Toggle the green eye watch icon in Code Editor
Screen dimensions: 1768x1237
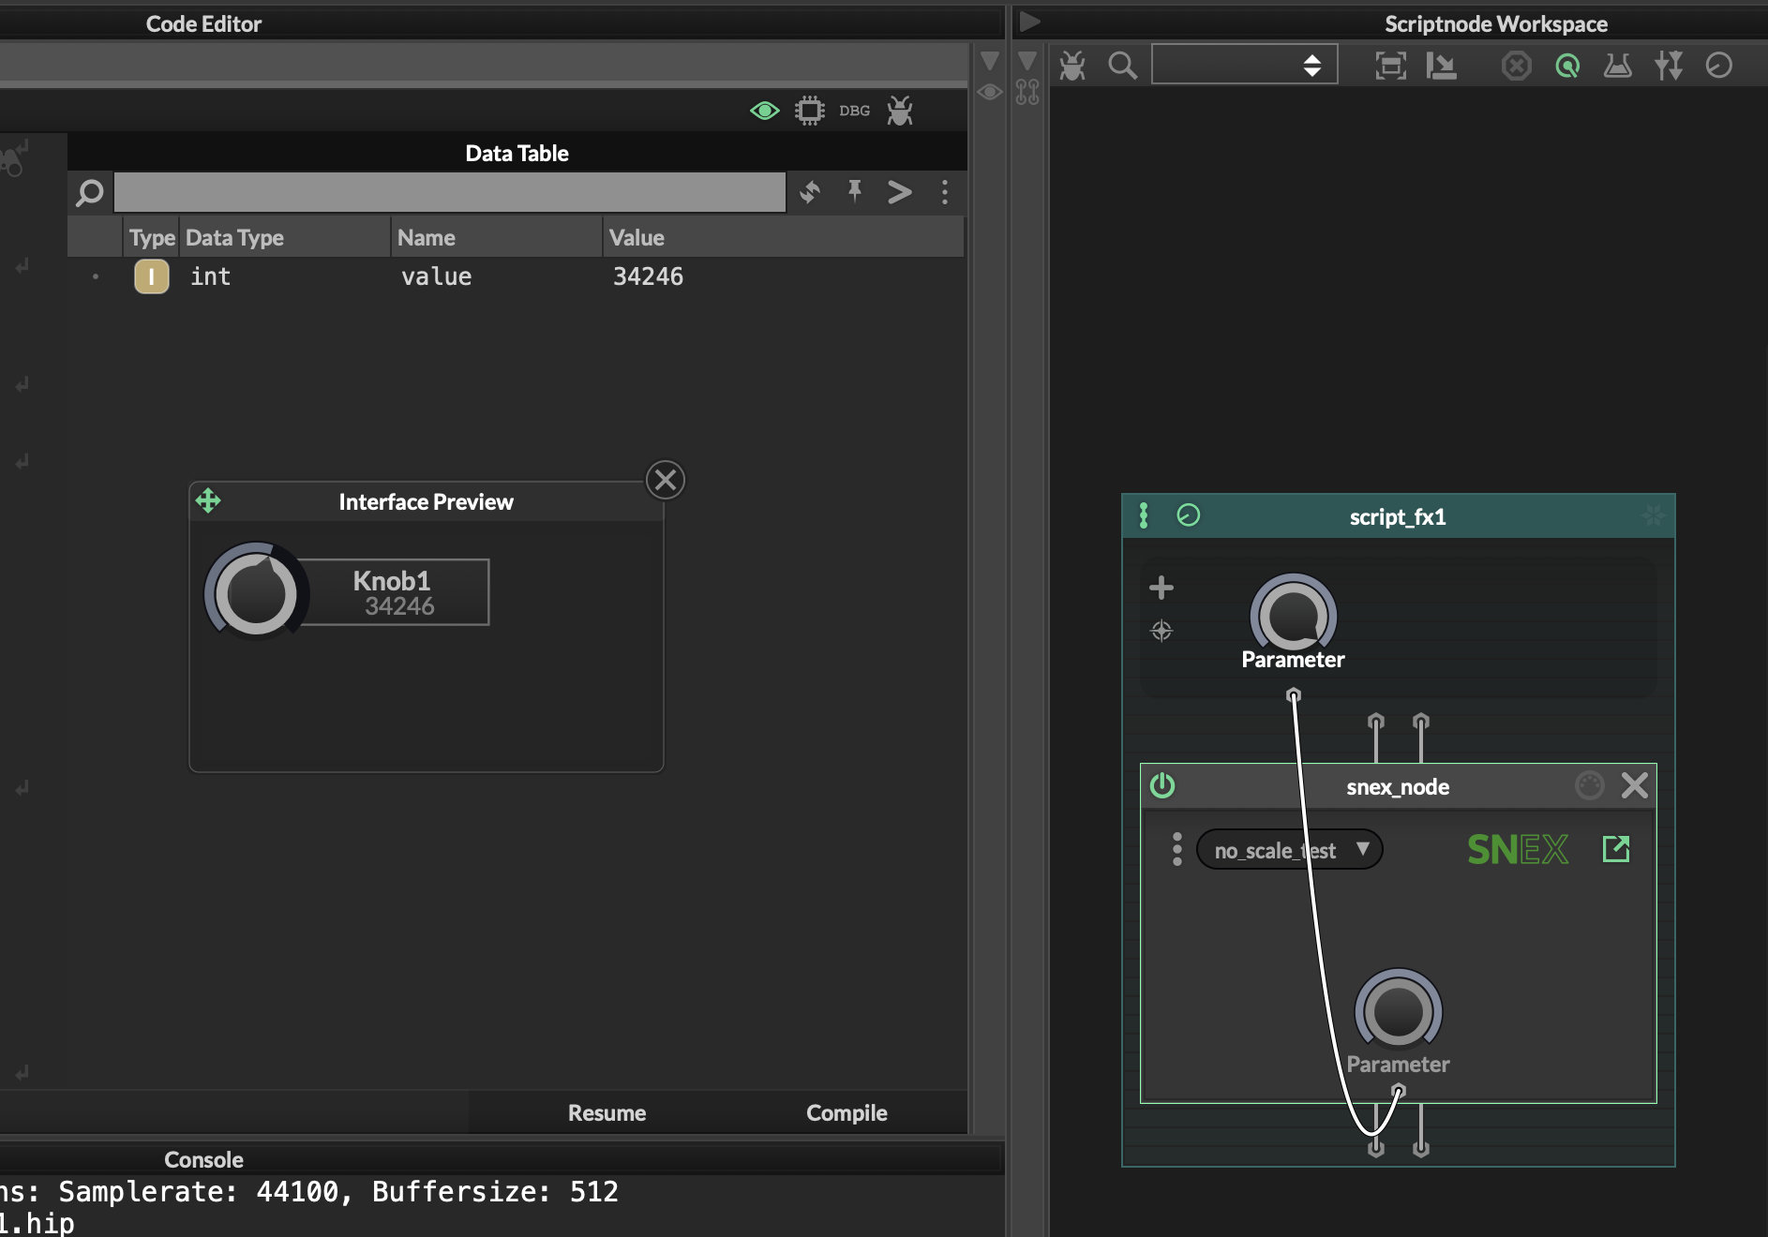[765, 111]
